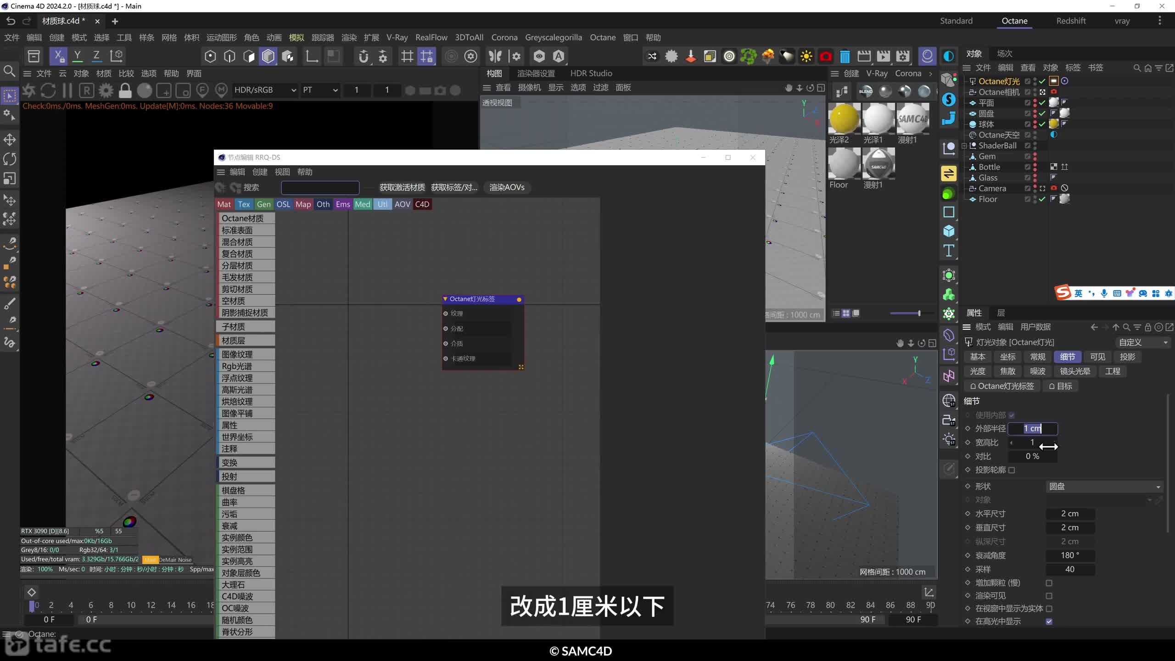Image resolution: width=1175 pixels, height=661 pixels.
Task: Click the rectangle selection tool icon
Action: (10, 95)
